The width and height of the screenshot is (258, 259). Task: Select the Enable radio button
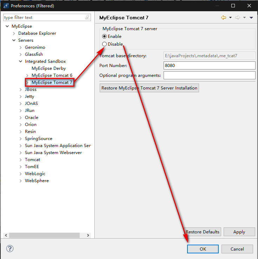104,36
